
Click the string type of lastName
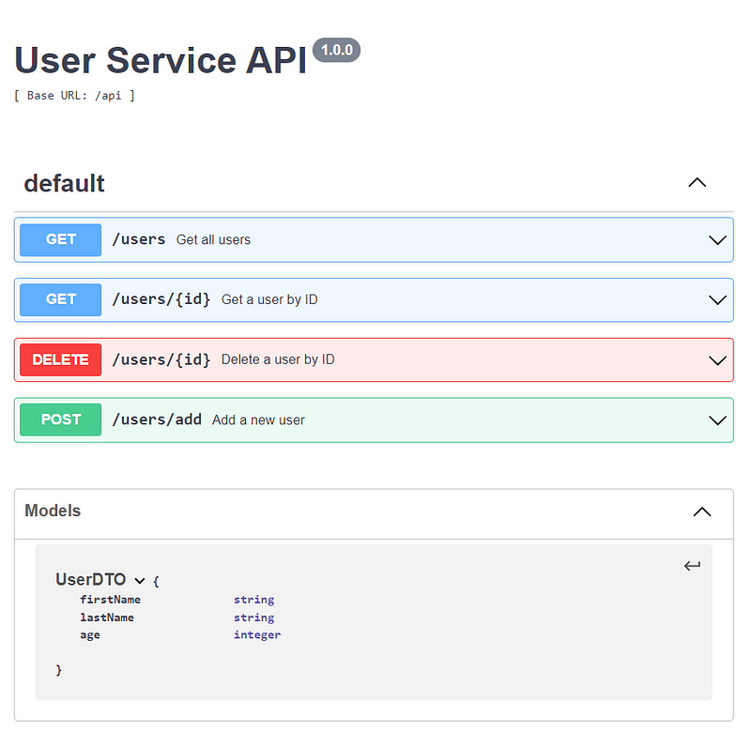point(253,618)
